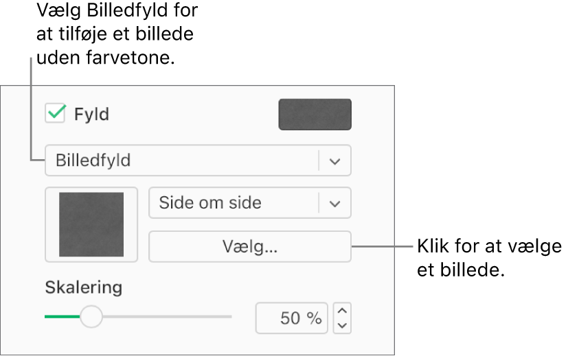
Task: Click the chevron arrow beside Side om side
Action: point(334,204)
